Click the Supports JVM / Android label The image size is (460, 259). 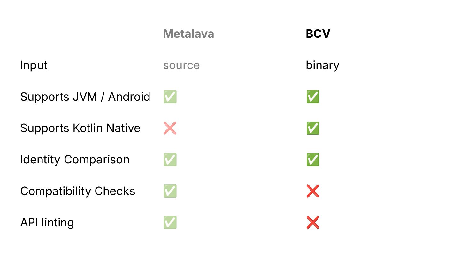coord(85,97)
